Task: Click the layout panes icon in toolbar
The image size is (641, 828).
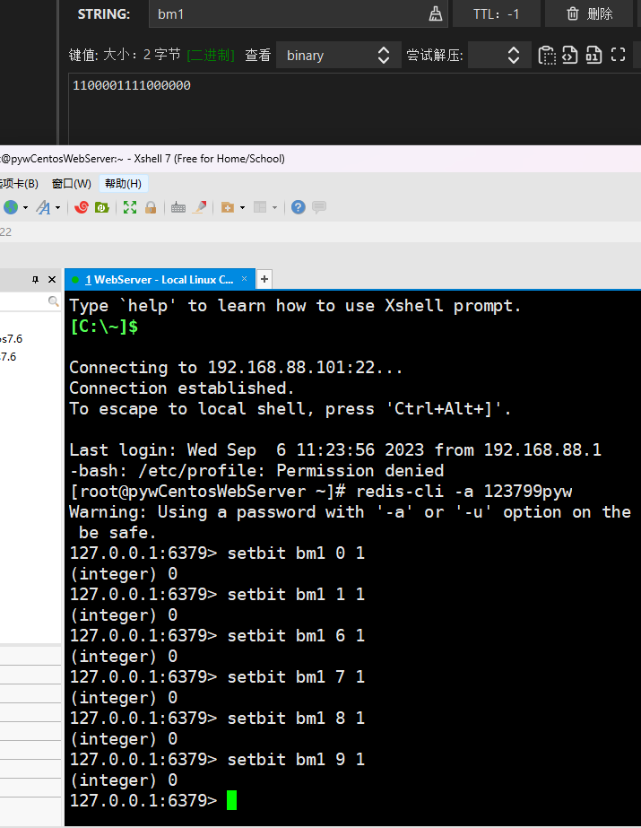Action: 260,207
